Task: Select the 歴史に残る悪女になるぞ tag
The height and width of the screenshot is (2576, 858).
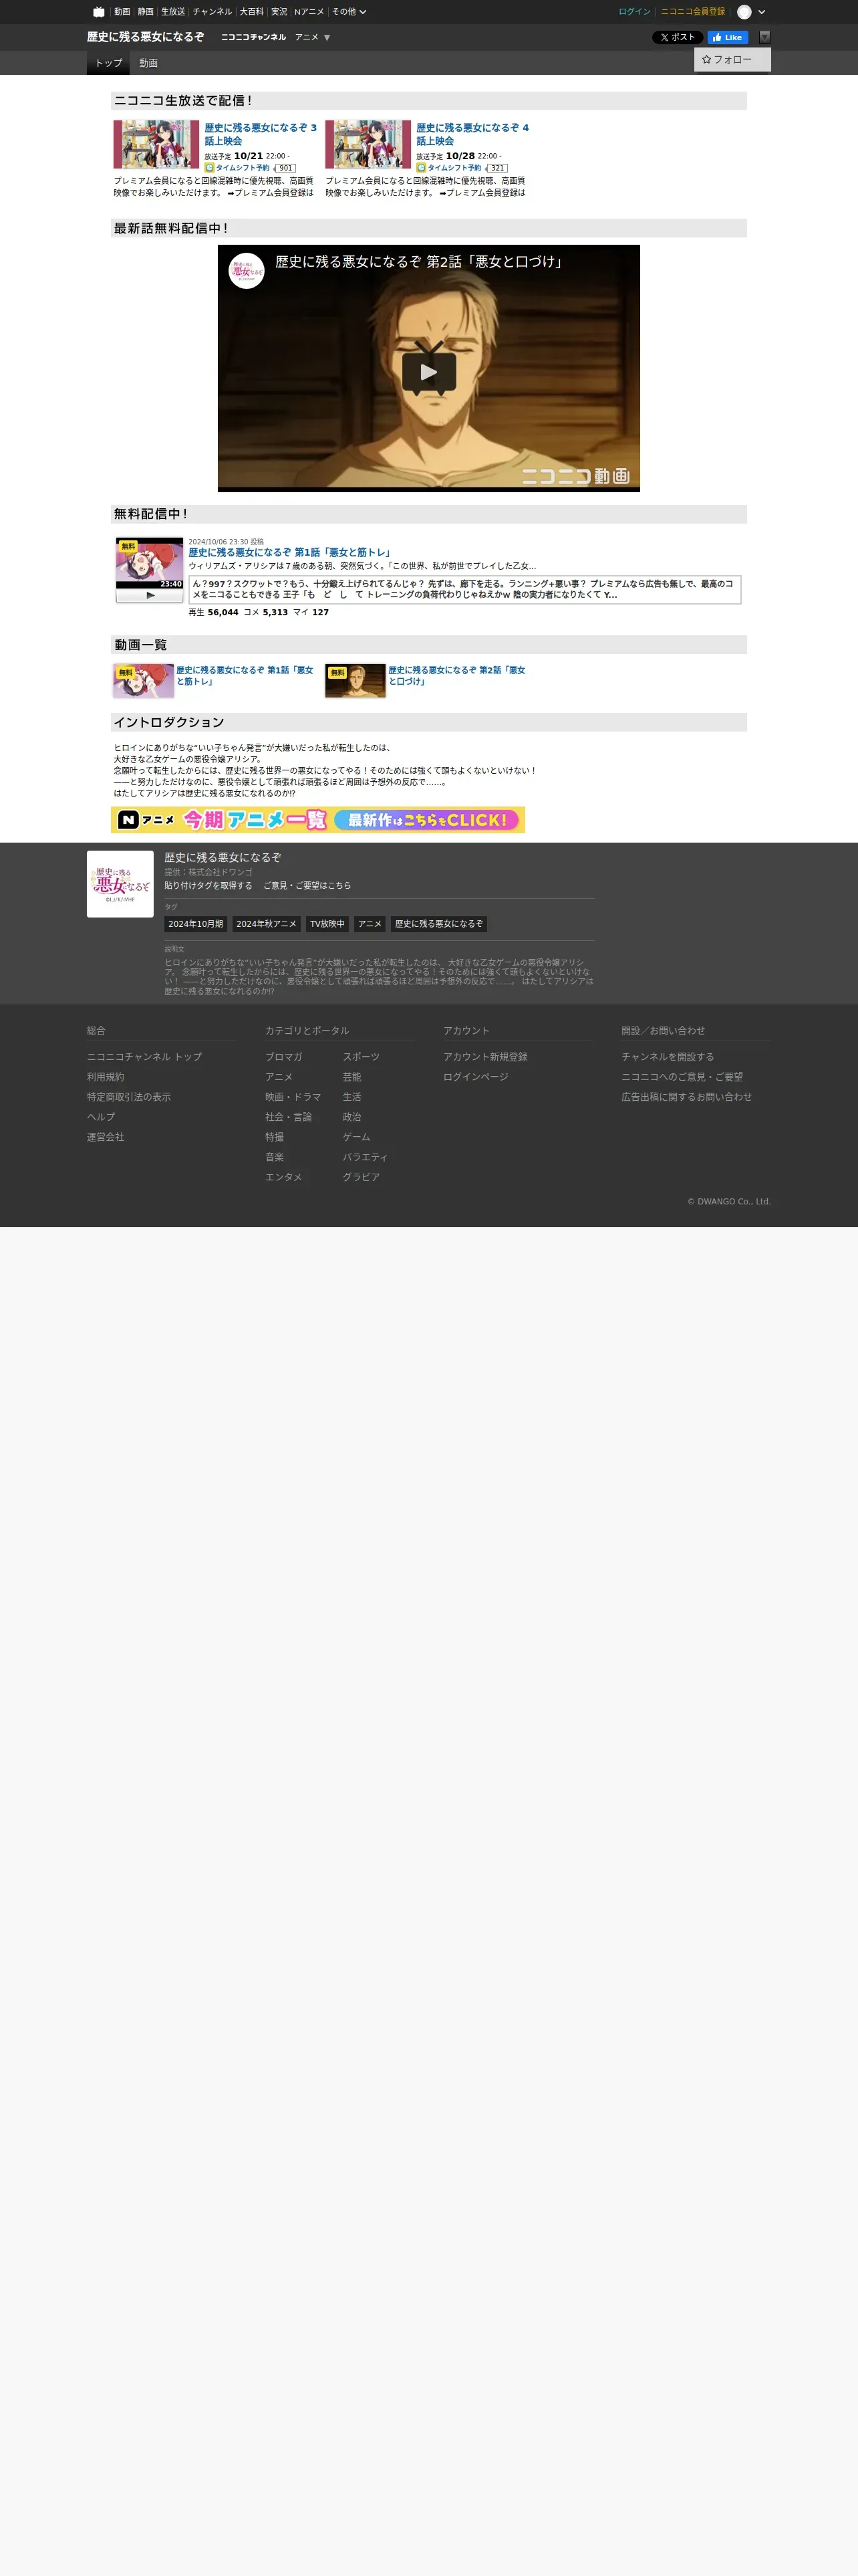Action: [x=438, y=924]
